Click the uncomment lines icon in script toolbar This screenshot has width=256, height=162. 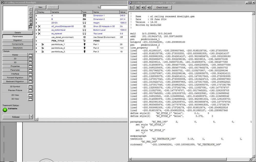point(137,7)
